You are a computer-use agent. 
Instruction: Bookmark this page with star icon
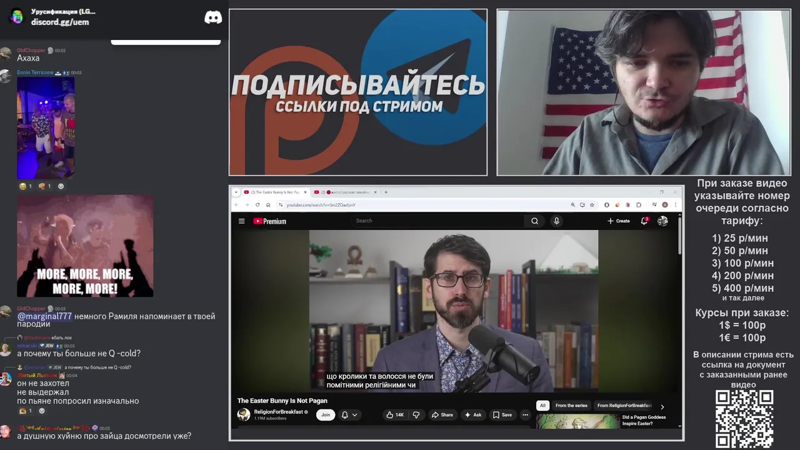click(592, 204)
